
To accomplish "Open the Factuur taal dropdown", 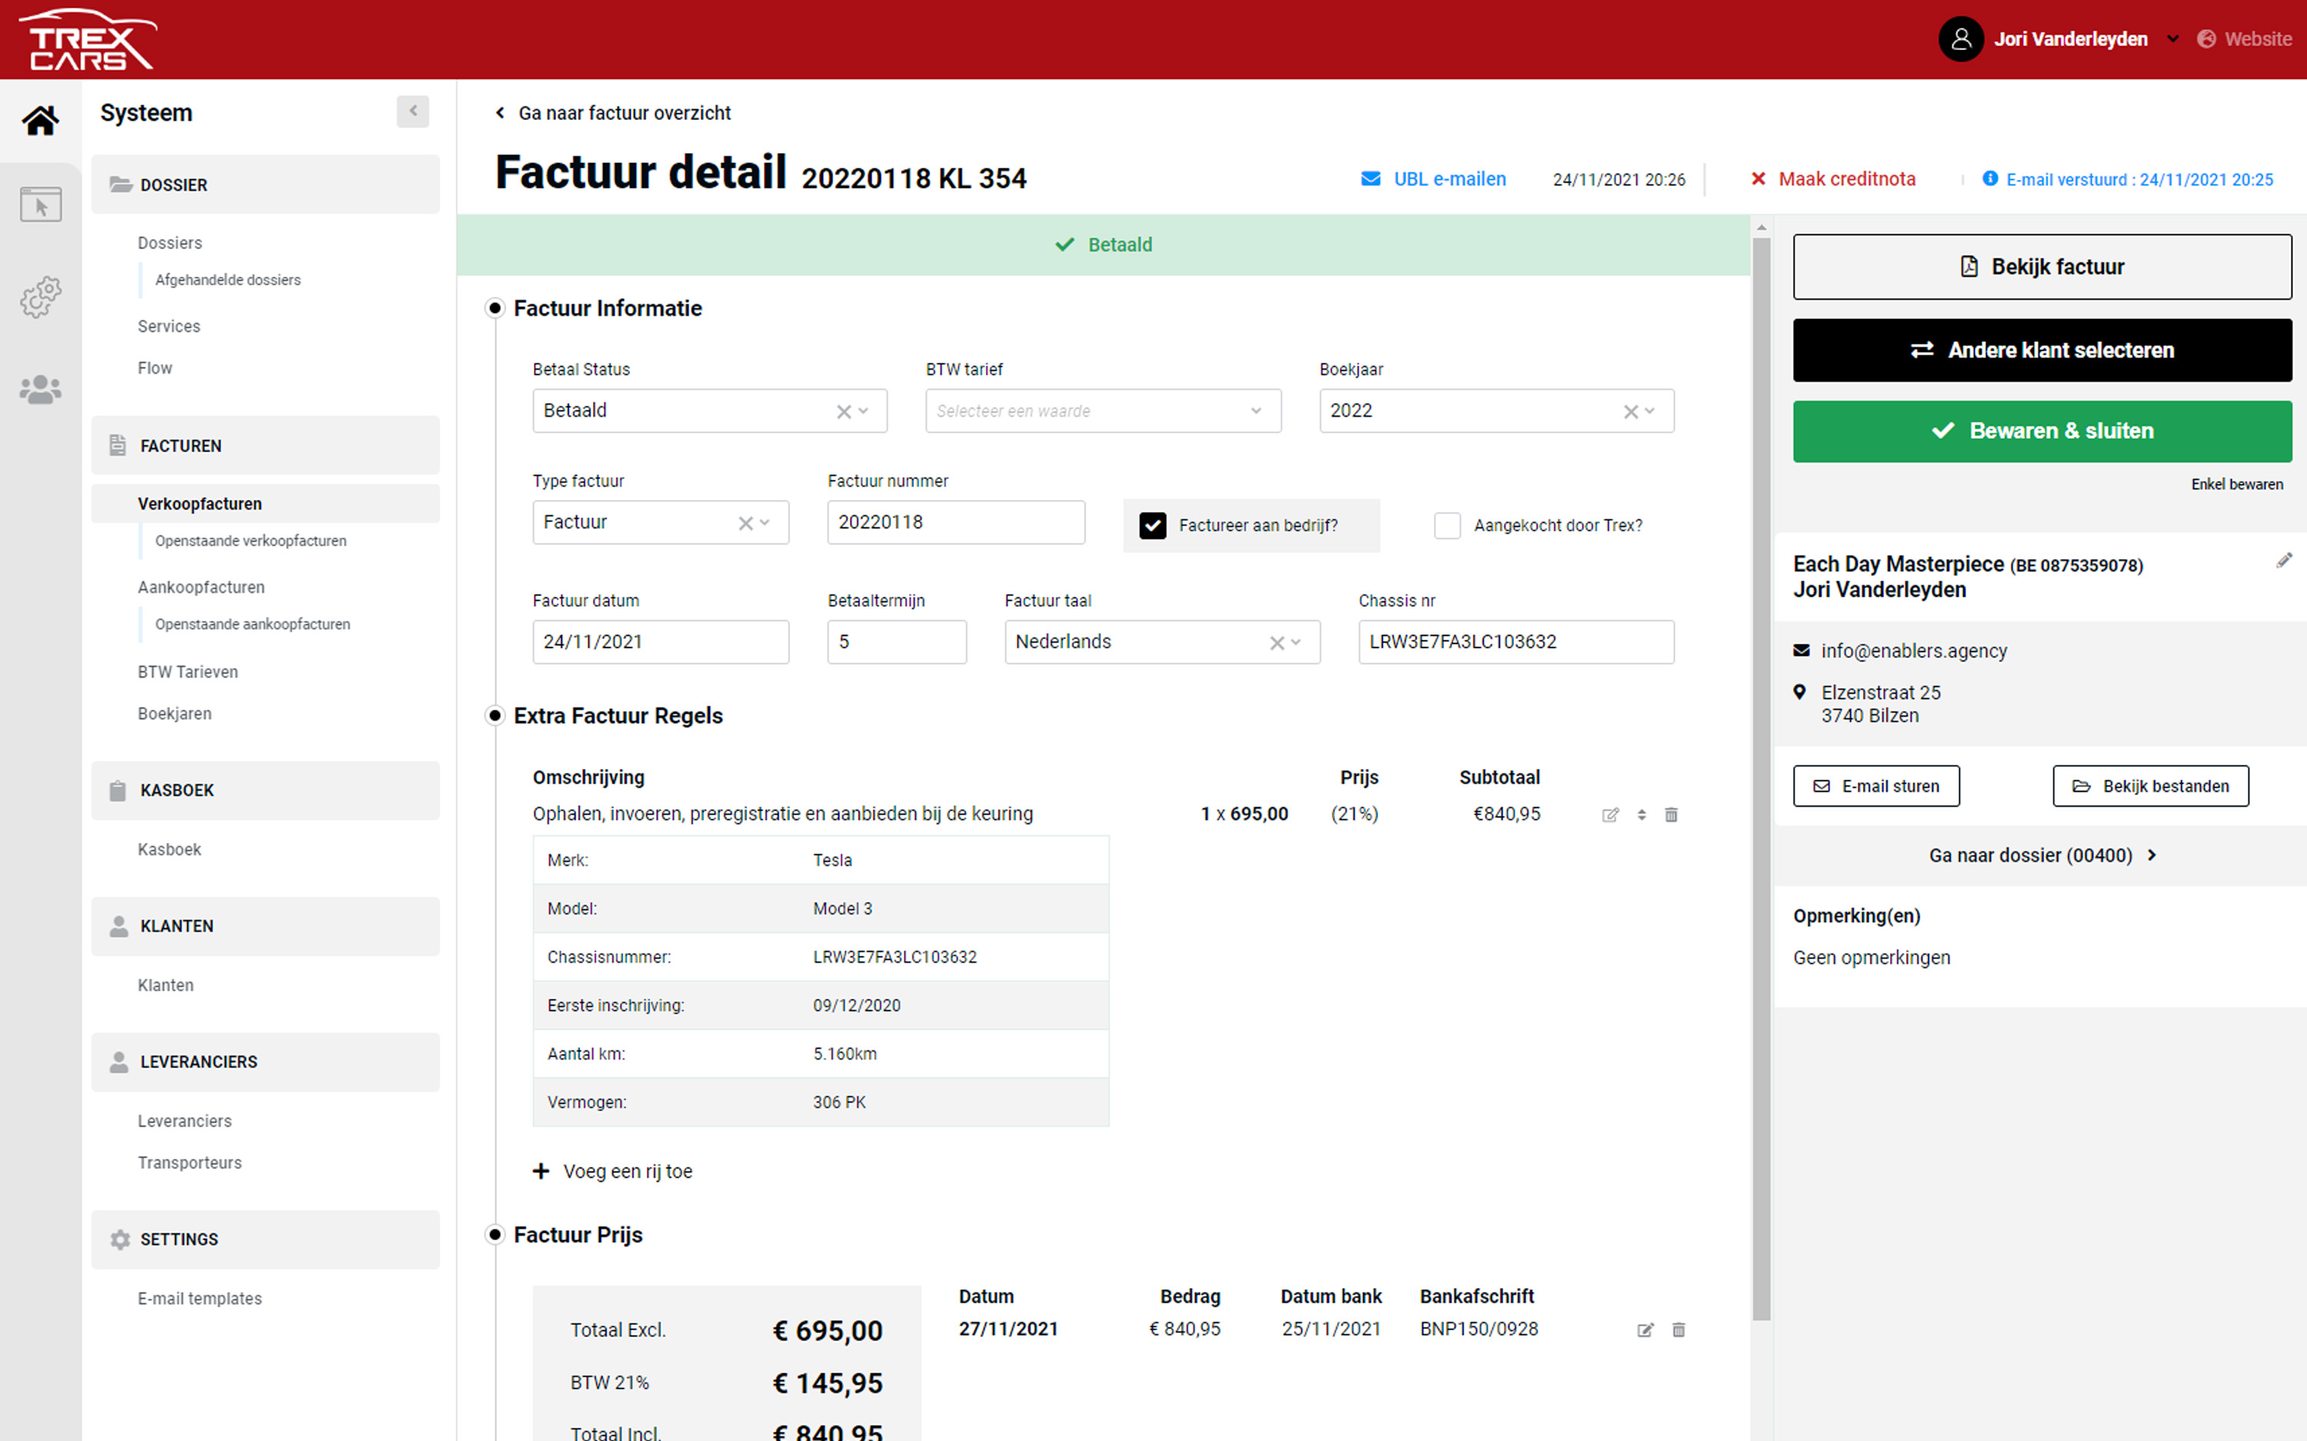I will 1295,642.
